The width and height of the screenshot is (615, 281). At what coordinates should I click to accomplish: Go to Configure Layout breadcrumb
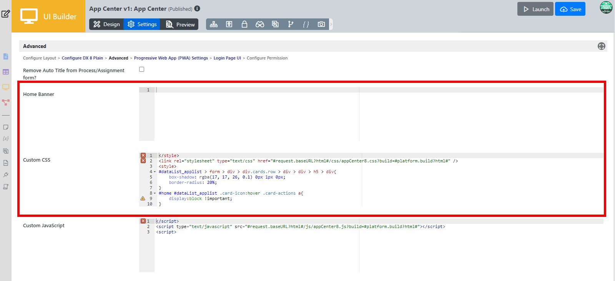click(x=40, y=58)
